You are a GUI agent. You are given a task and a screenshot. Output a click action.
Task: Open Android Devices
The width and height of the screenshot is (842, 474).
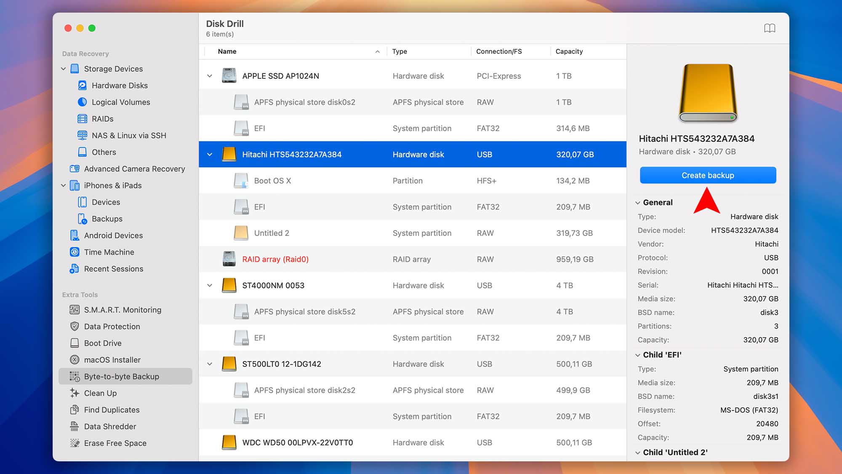tap(113, 236)
